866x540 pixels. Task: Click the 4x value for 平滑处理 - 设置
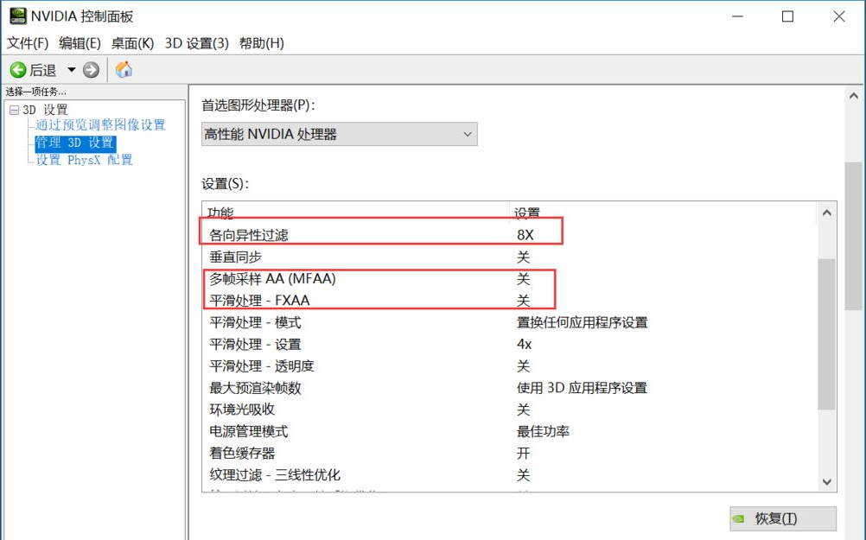point(524,344)
